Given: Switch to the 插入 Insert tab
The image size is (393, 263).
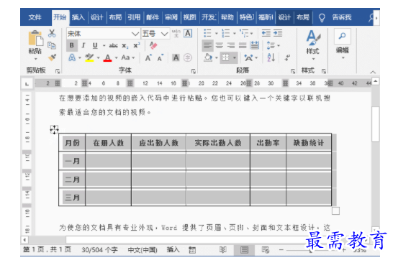Looking at the screenshot, I should (x=78, y=17).
